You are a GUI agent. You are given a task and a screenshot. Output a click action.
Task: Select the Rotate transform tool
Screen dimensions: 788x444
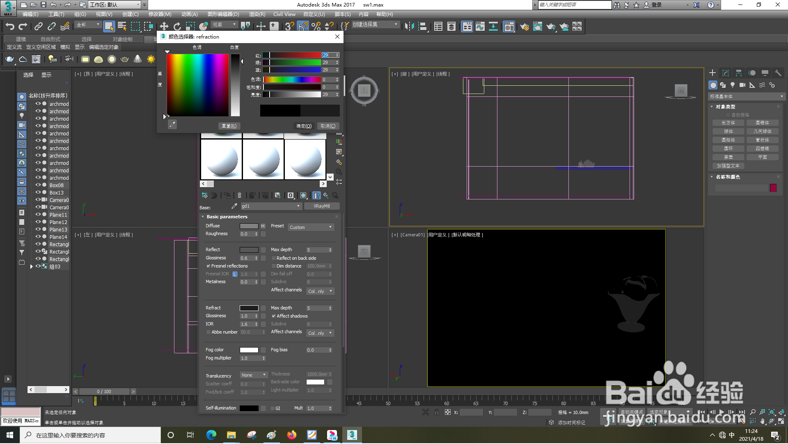point(177,27)
